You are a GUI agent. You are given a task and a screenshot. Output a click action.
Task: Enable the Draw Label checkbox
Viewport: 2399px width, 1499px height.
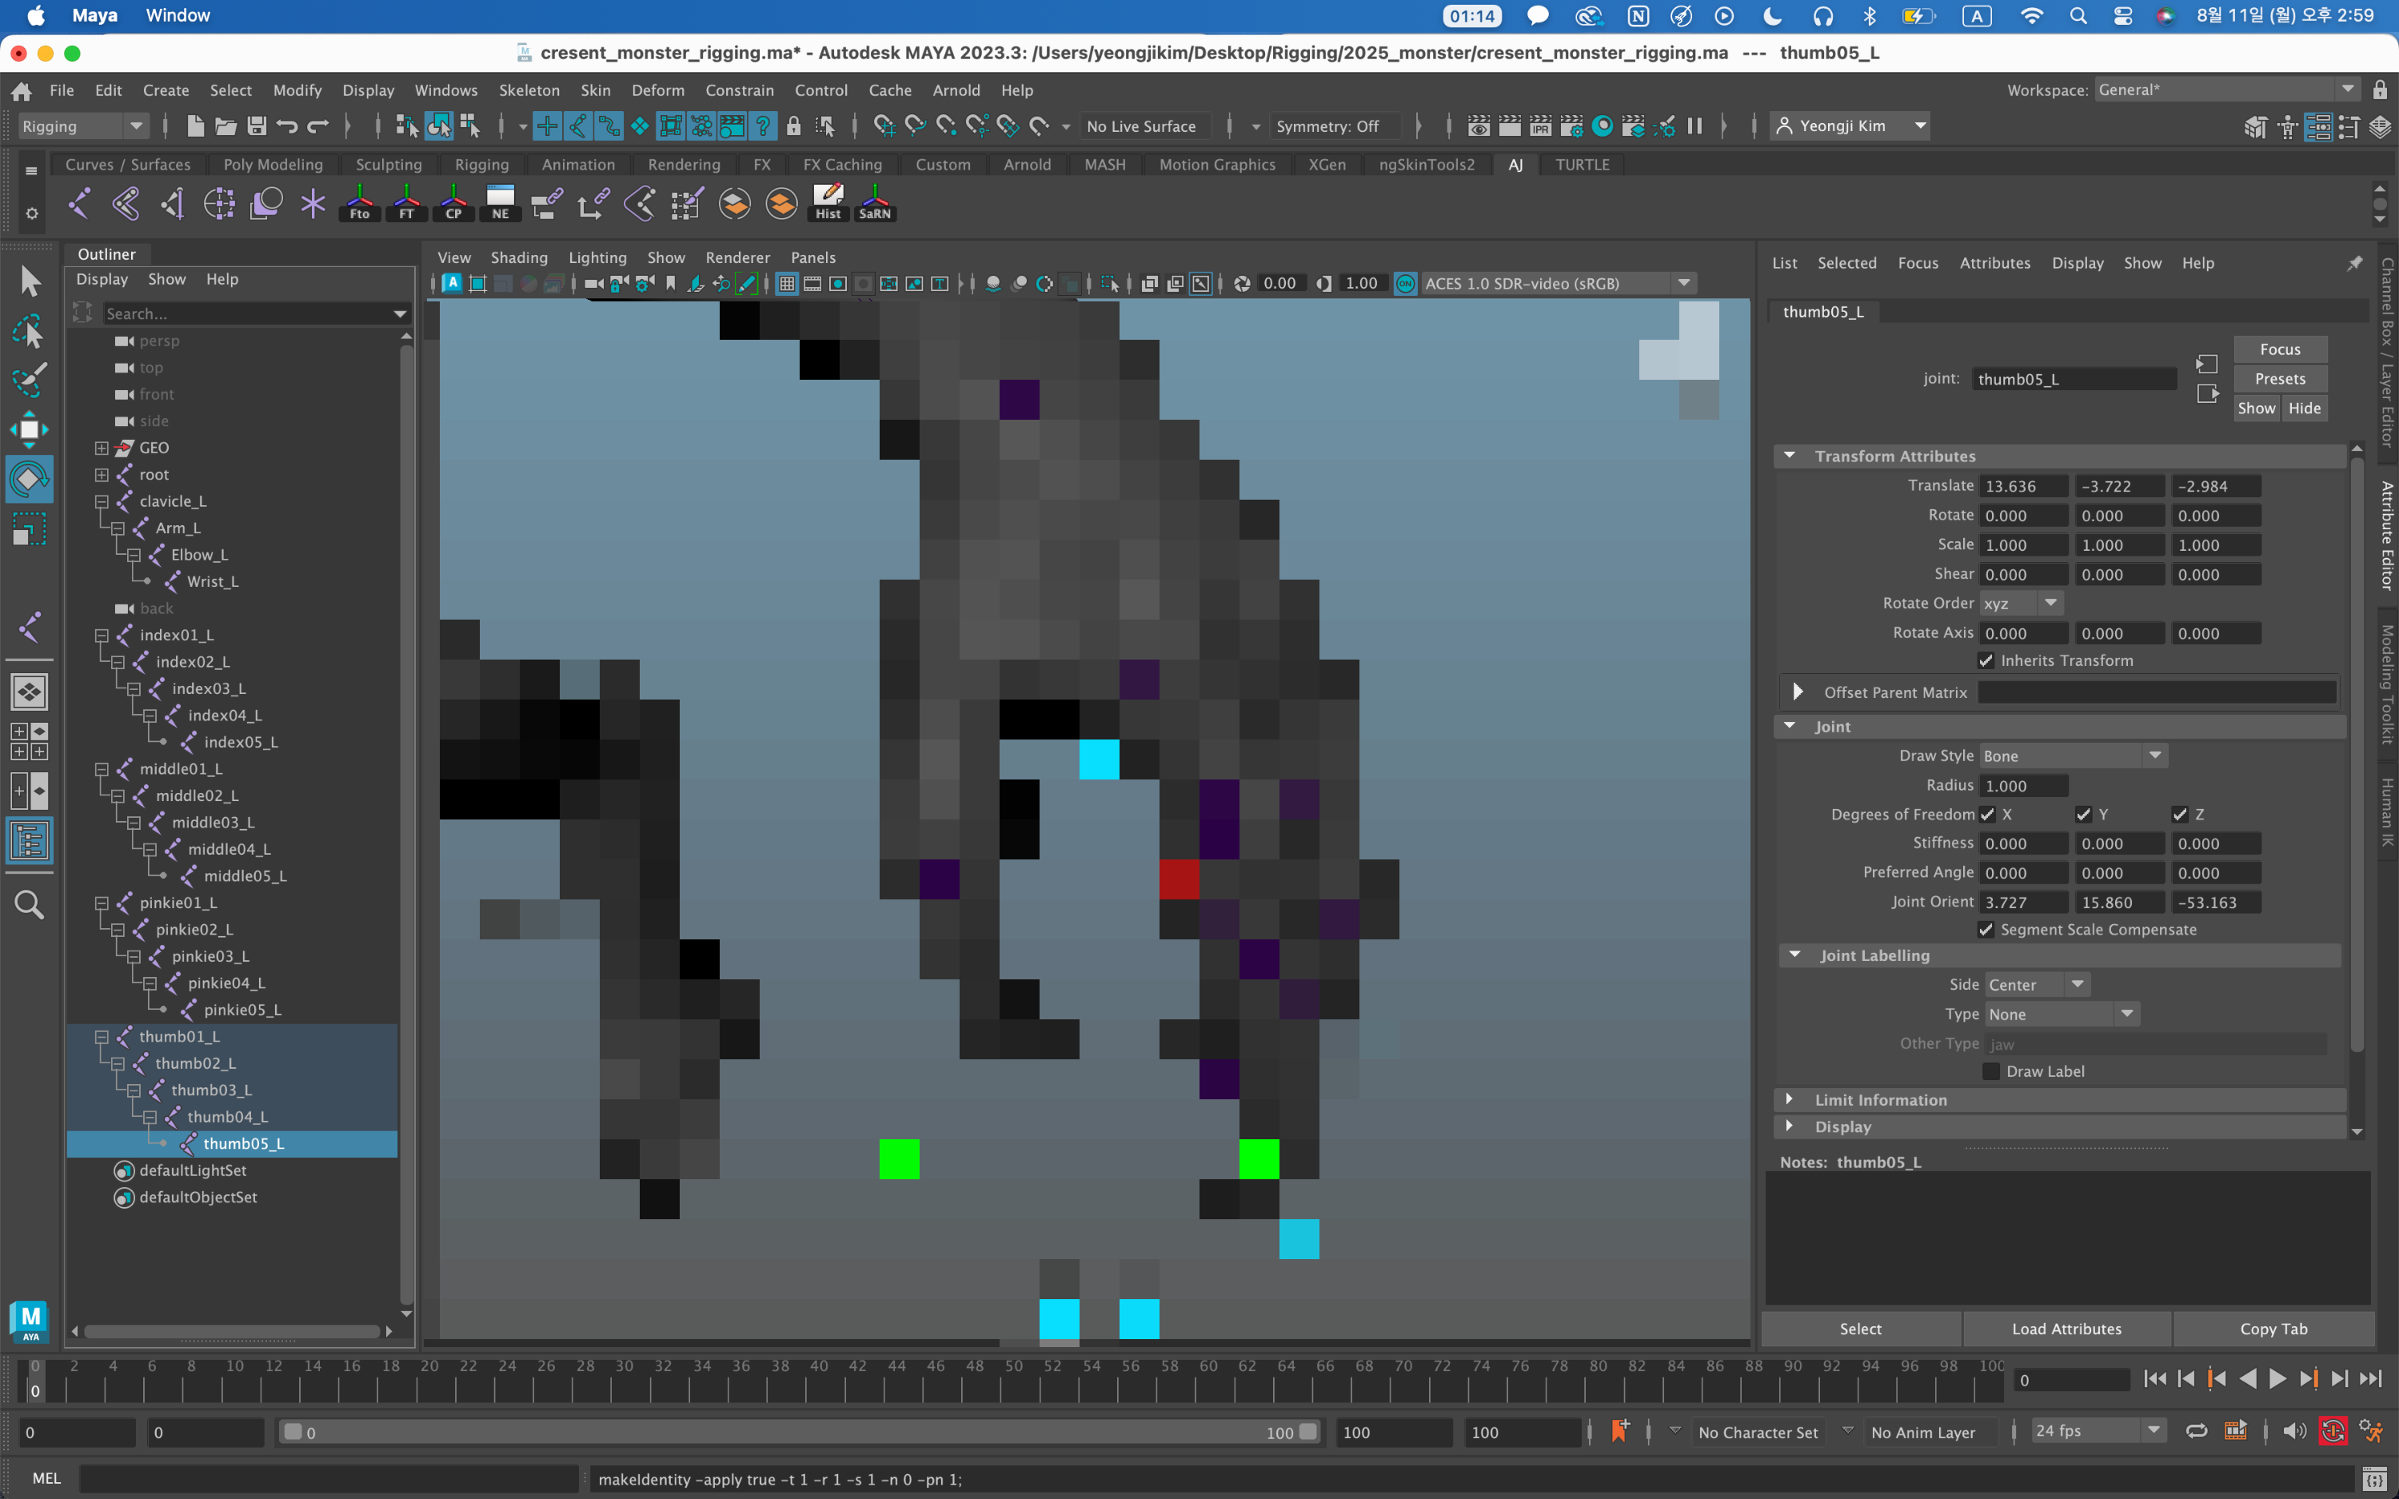tap(1990, 1070)
